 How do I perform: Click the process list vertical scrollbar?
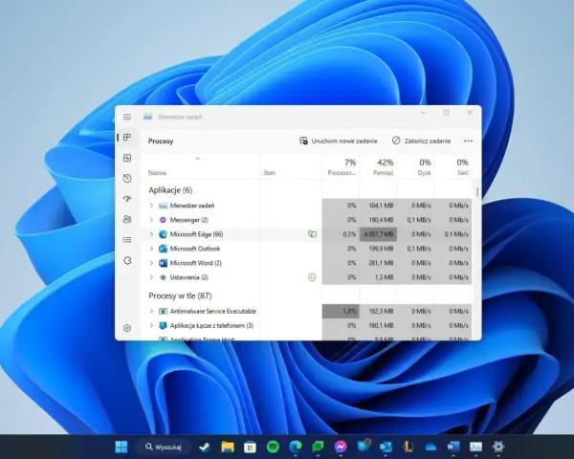[477, 192]
